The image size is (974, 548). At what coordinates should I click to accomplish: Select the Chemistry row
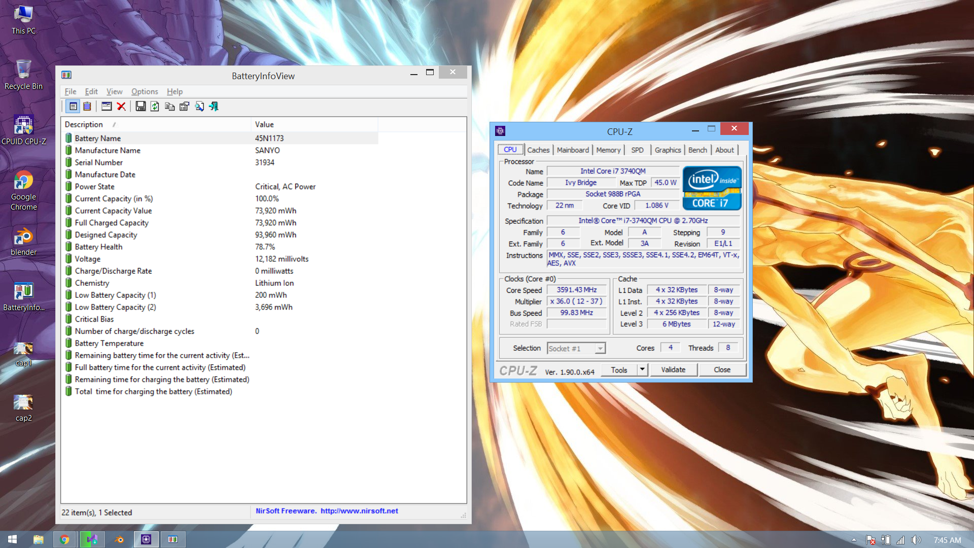[221, 283]
